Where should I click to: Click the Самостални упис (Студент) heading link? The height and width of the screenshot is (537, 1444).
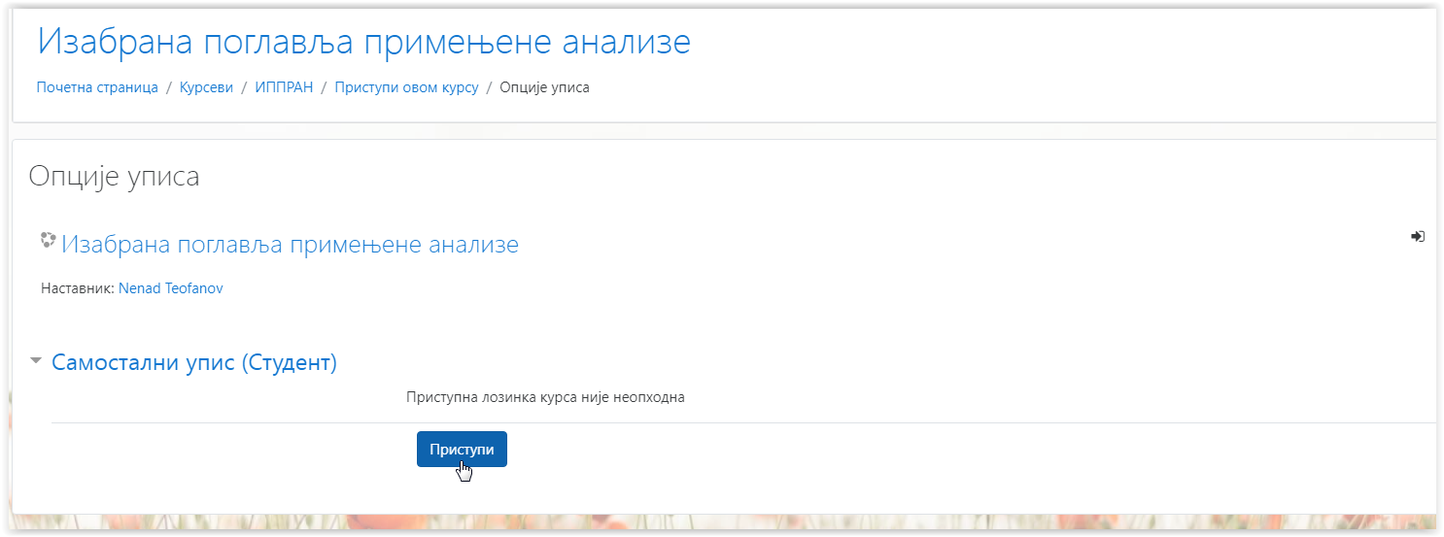(x=194, y=362)
